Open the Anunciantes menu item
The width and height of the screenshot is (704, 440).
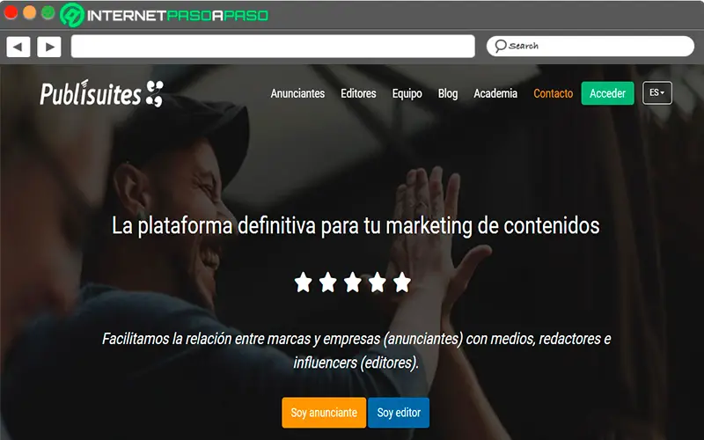pos(297,93)
